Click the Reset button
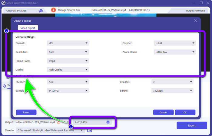Image resolution: width=212 pixels, height=136 pixels. pyautogui.click(x=26, y=112)
